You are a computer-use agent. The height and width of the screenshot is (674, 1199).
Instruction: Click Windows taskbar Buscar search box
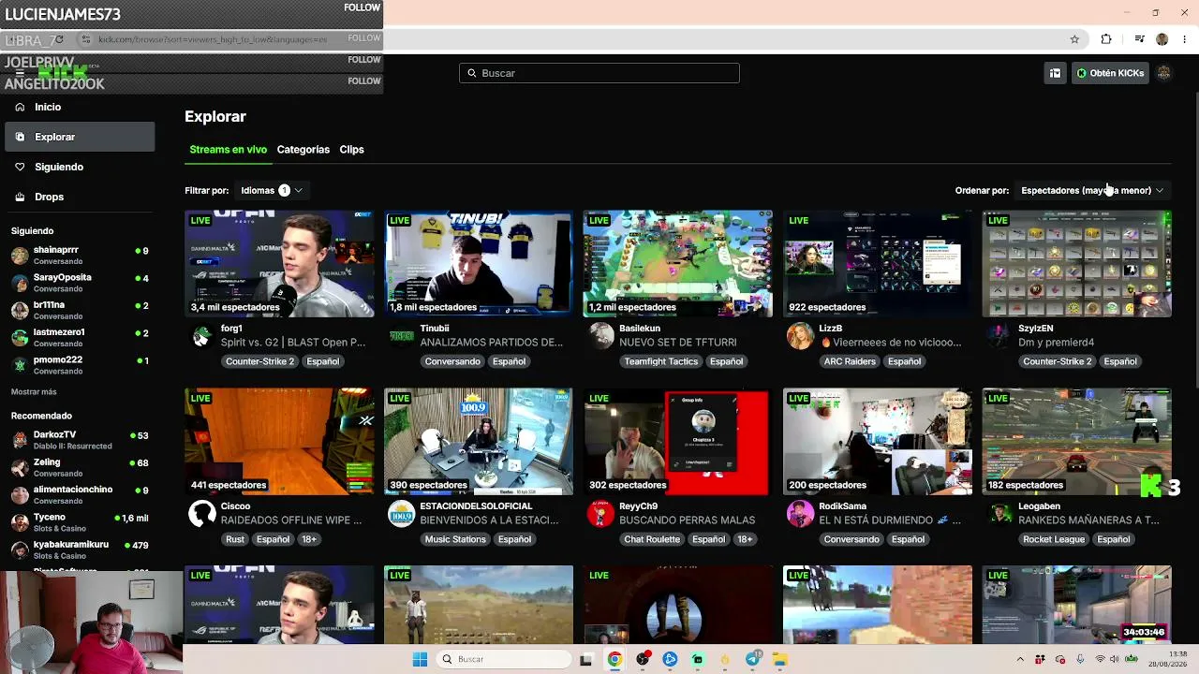click(x=506, y=659)
